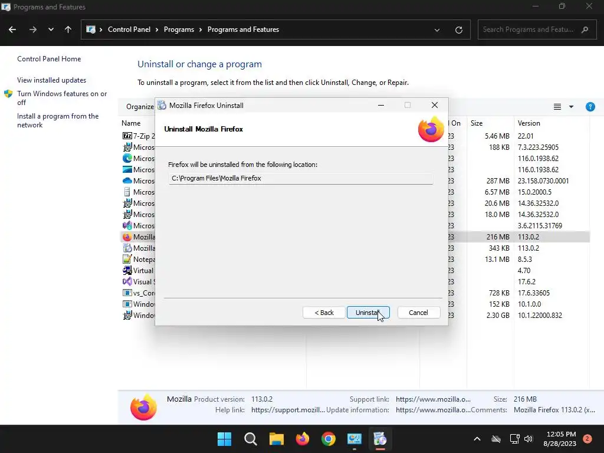Select the 7-Zip program icon

tap(127, 136)
